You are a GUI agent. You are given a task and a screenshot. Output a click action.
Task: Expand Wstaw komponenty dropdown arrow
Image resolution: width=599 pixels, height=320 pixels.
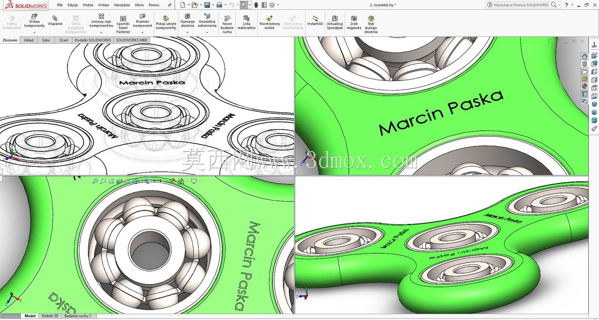coord(34,32)
